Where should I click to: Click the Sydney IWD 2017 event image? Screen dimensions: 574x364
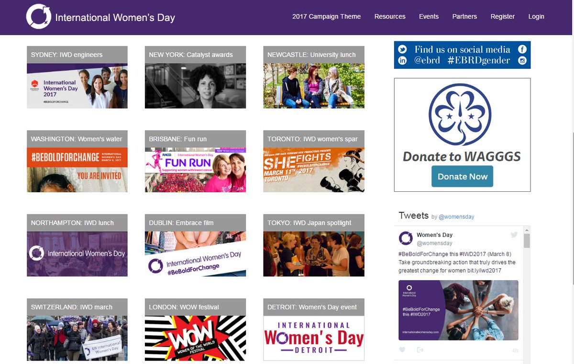[x=77, y=86]
